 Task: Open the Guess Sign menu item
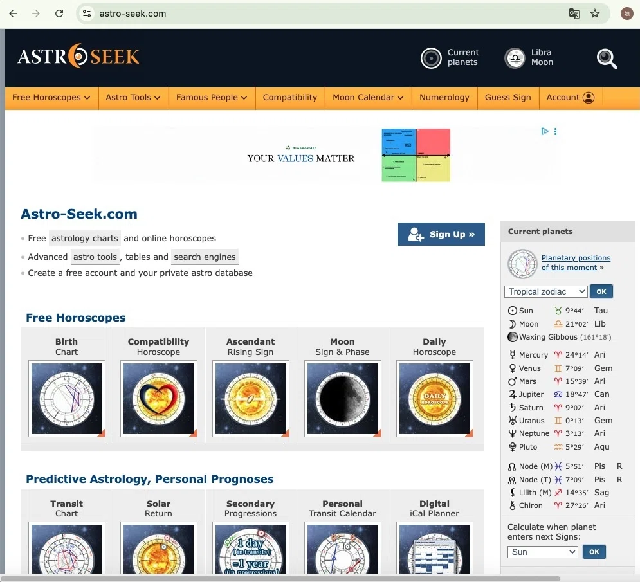(x=508, y=98)
